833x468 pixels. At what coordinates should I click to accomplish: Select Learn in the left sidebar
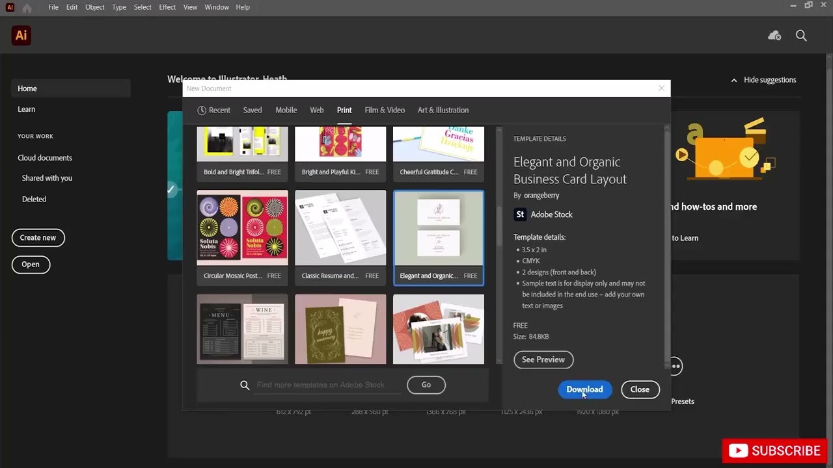pyautogui.click(x=27, y=109)
